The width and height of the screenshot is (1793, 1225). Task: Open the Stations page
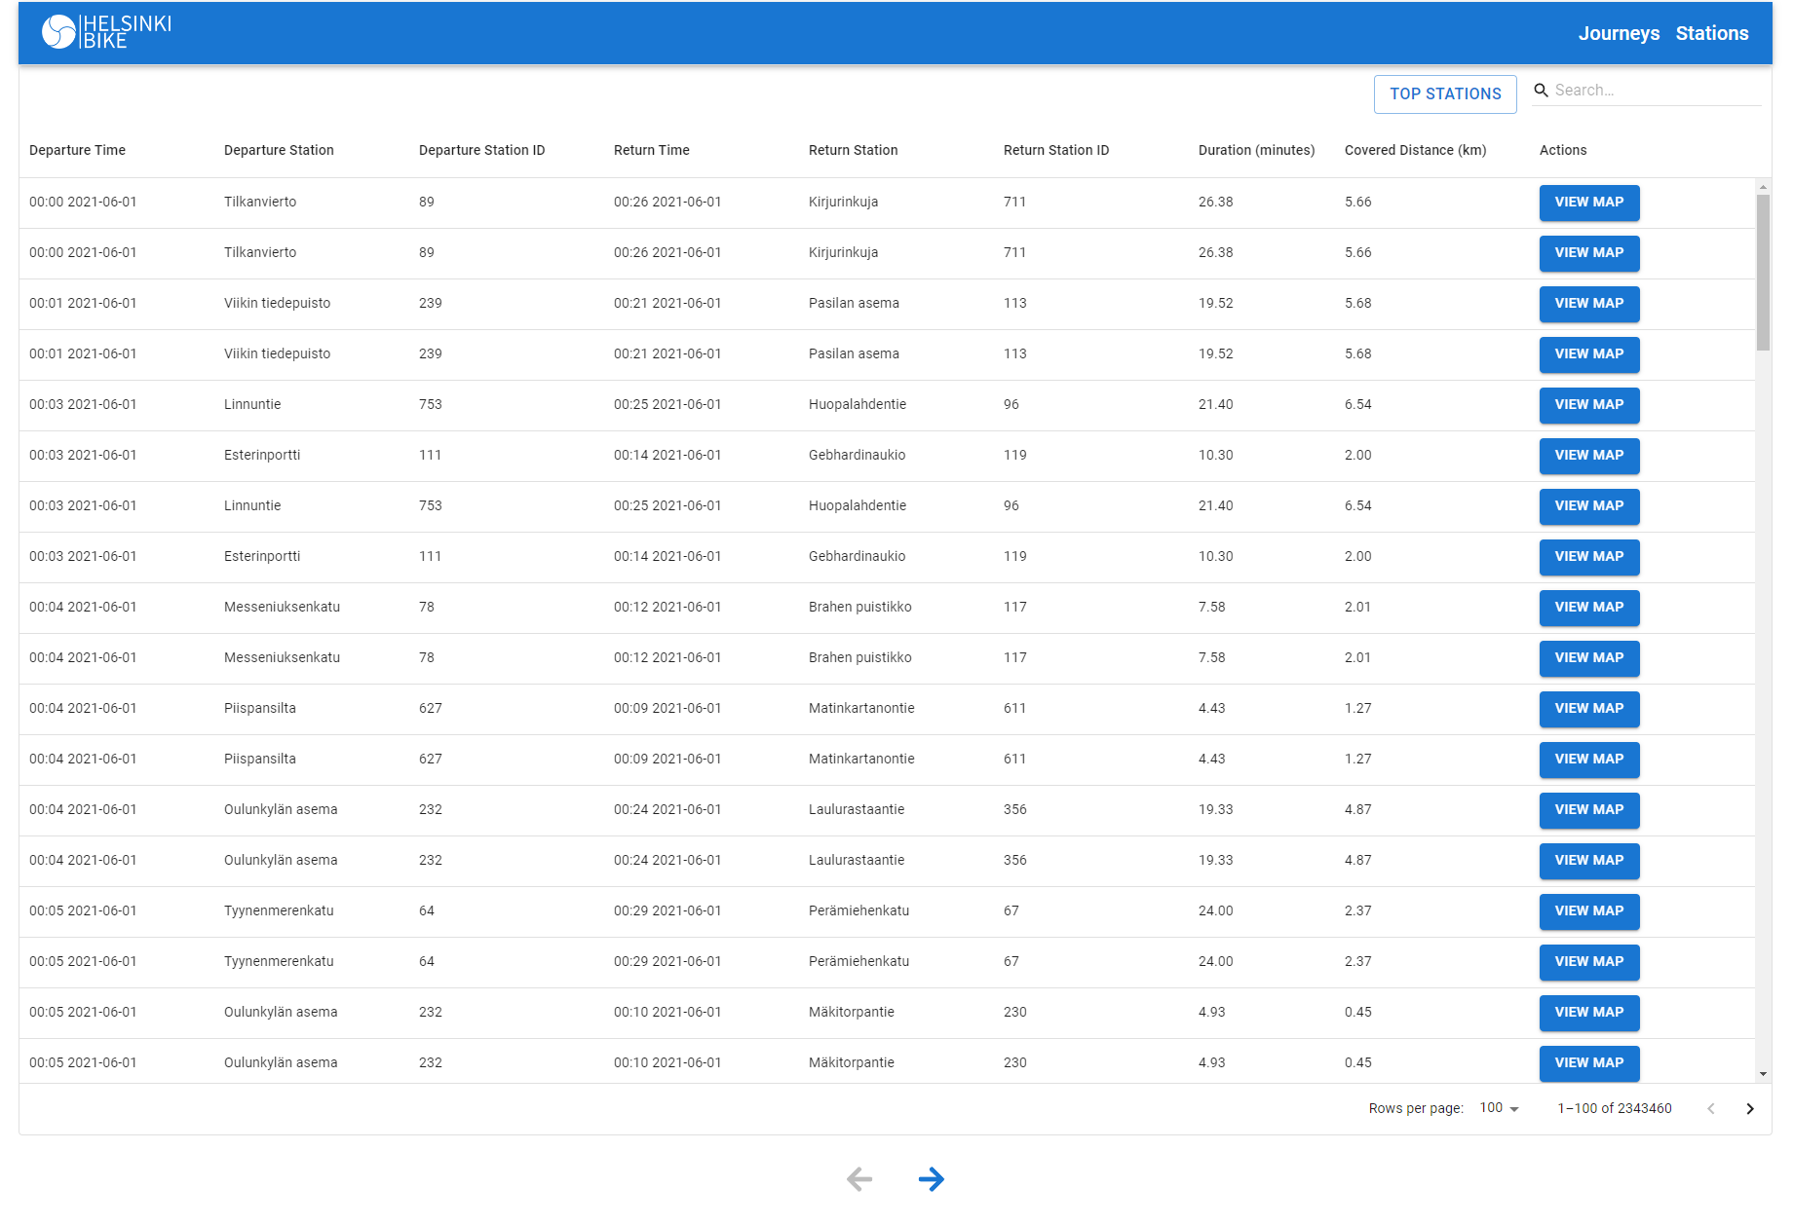click(x=1712, y=32)
